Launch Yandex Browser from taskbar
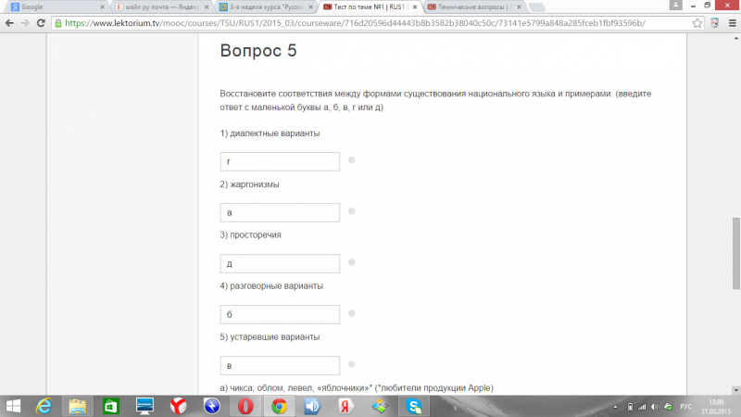The width and height of the screenshot is (741, 417). click(178, 406)
